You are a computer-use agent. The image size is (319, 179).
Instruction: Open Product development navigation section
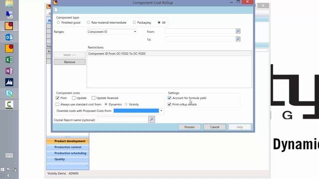pyautogui.click(x=68, y=141)
